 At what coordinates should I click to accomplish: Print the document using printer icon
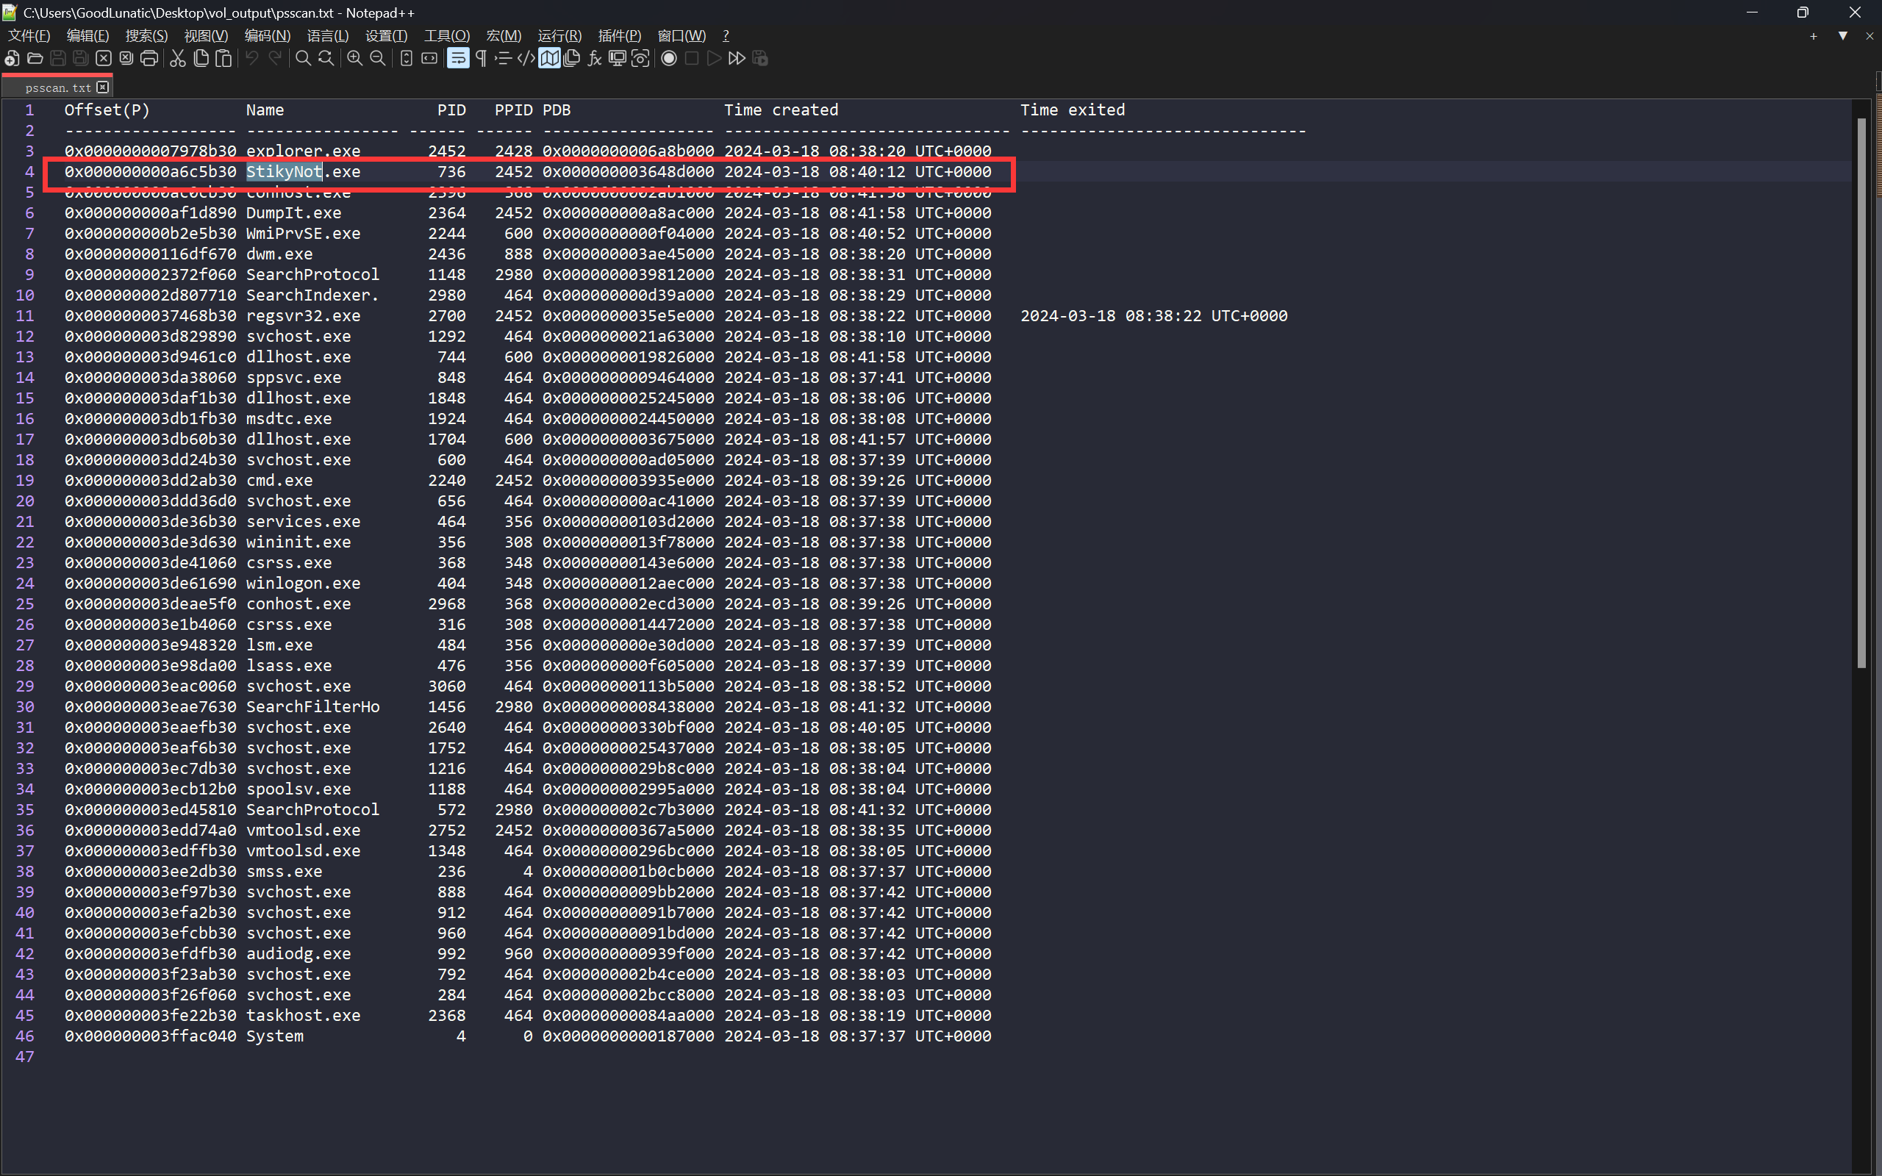click(149, 58)
